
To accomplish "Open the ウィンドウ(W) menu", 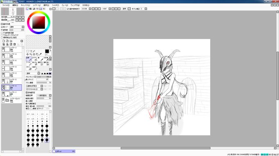I will click(75, 5).
